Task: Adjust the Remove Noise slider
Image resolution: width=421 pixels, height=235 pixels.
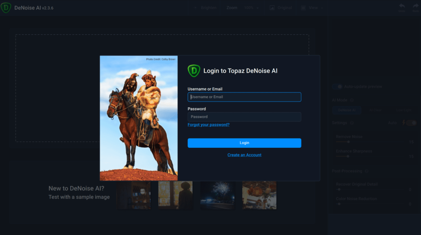Action: click(x=348, y=142)
